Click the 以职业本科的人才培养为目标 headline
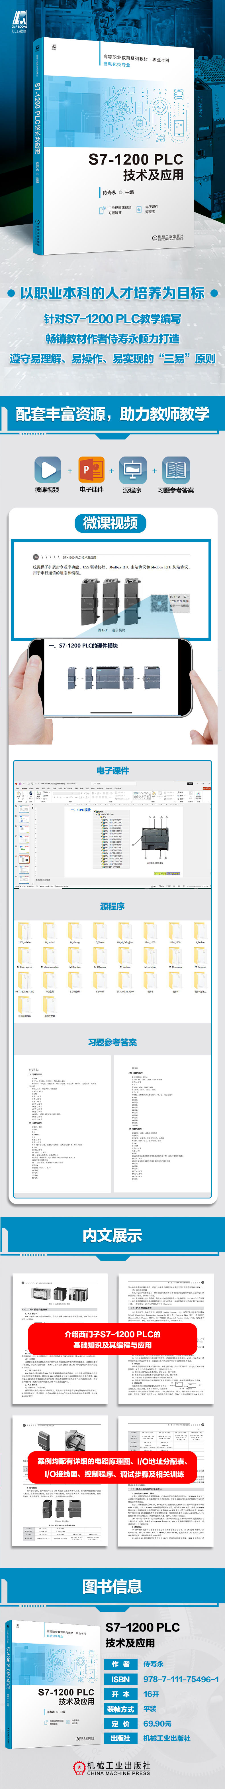The image size is (225, 1789). tap(113, 293)
